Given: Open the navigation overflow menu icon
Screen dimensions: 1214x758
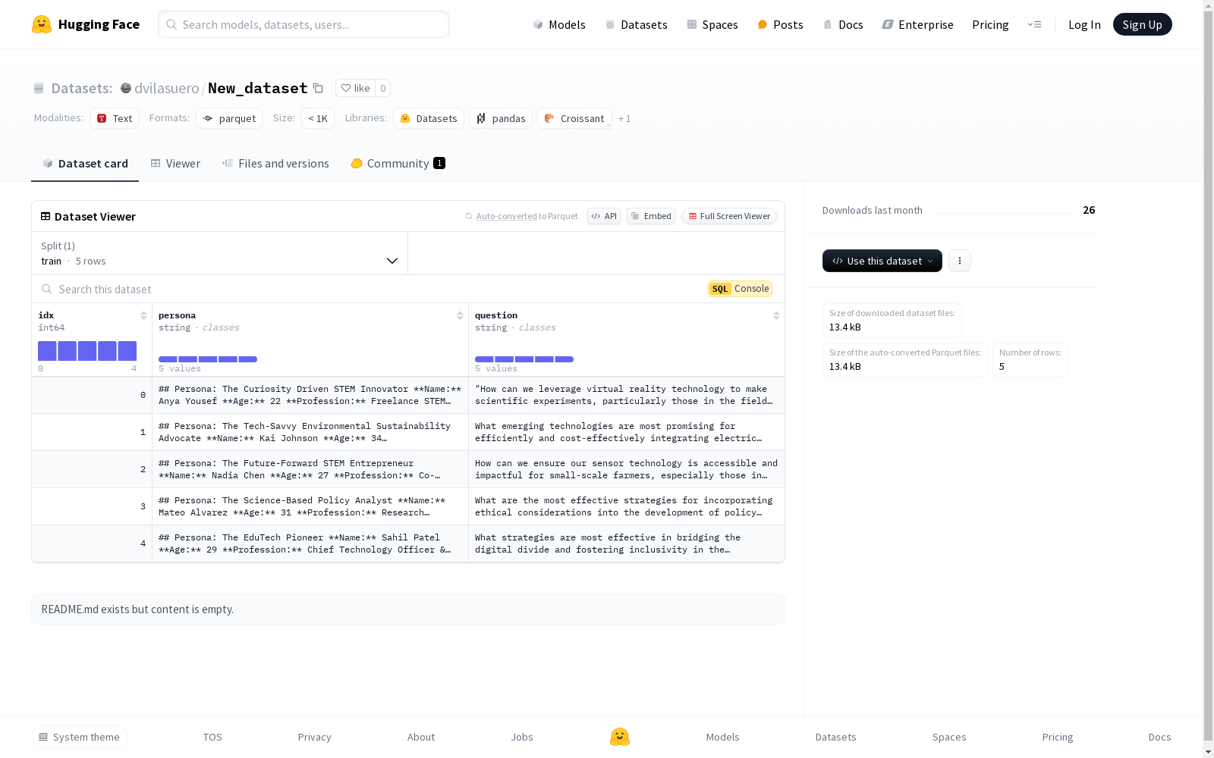Looking at the screenshot, I should tap(1034, 24).
